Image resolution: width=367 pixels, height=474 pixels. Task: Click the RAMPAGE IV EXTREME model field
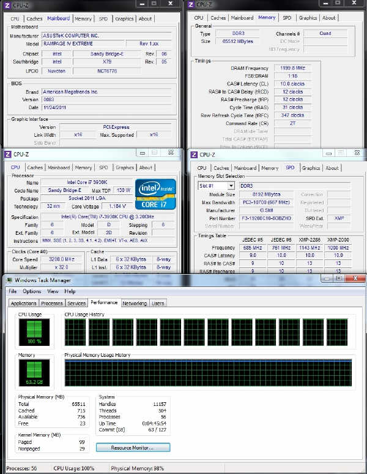pos(83,44)
